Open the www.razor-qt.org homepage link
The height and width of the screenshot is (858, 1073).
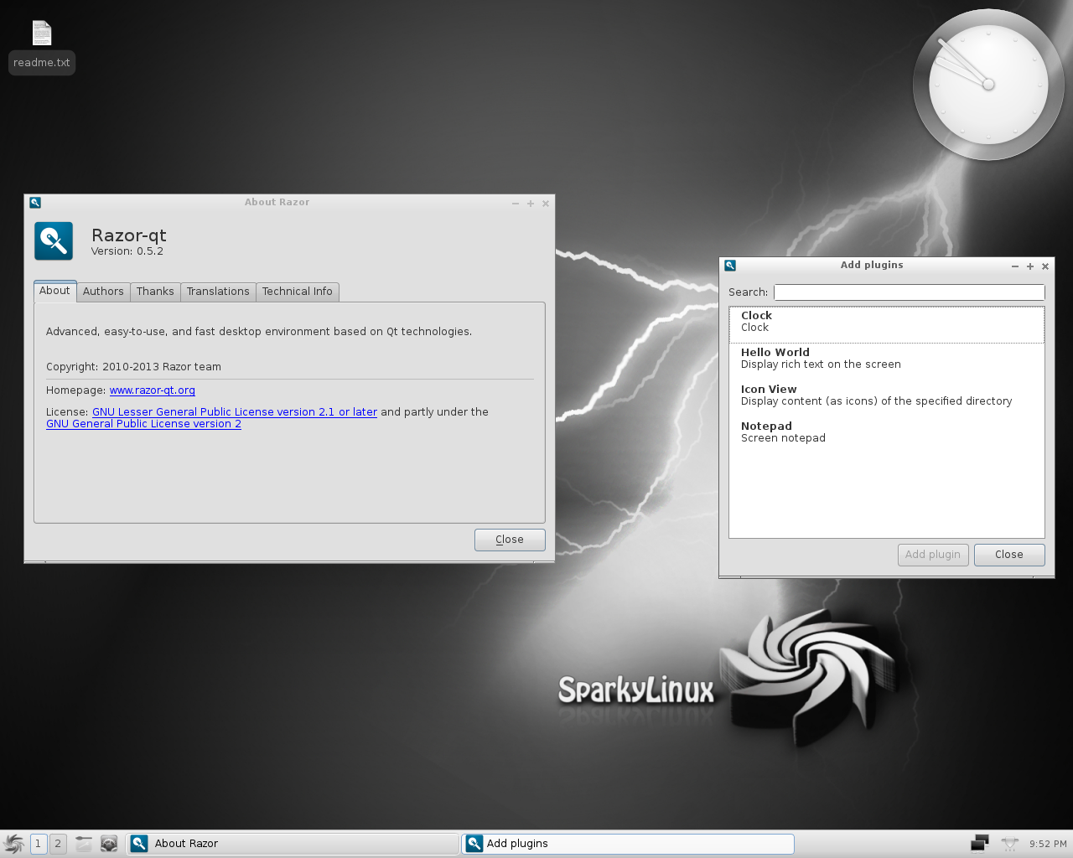tap(153, 390)
